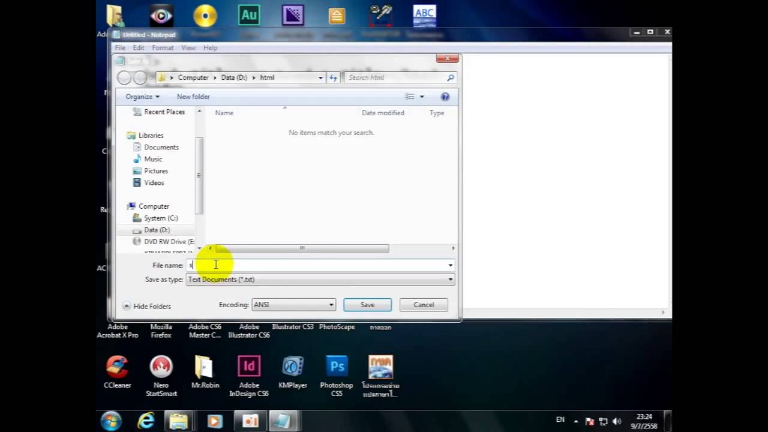Click the Forward navigation arrow in Save dialog

point(140,77)
